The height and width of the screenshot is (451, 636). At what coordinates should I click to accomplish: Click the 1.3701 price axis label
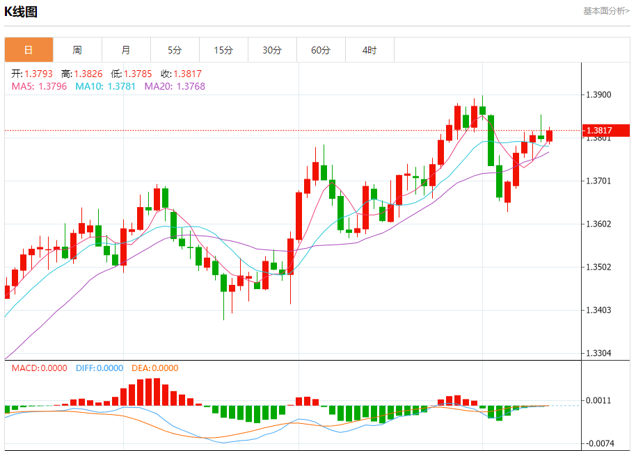click(x=598, y=181)
